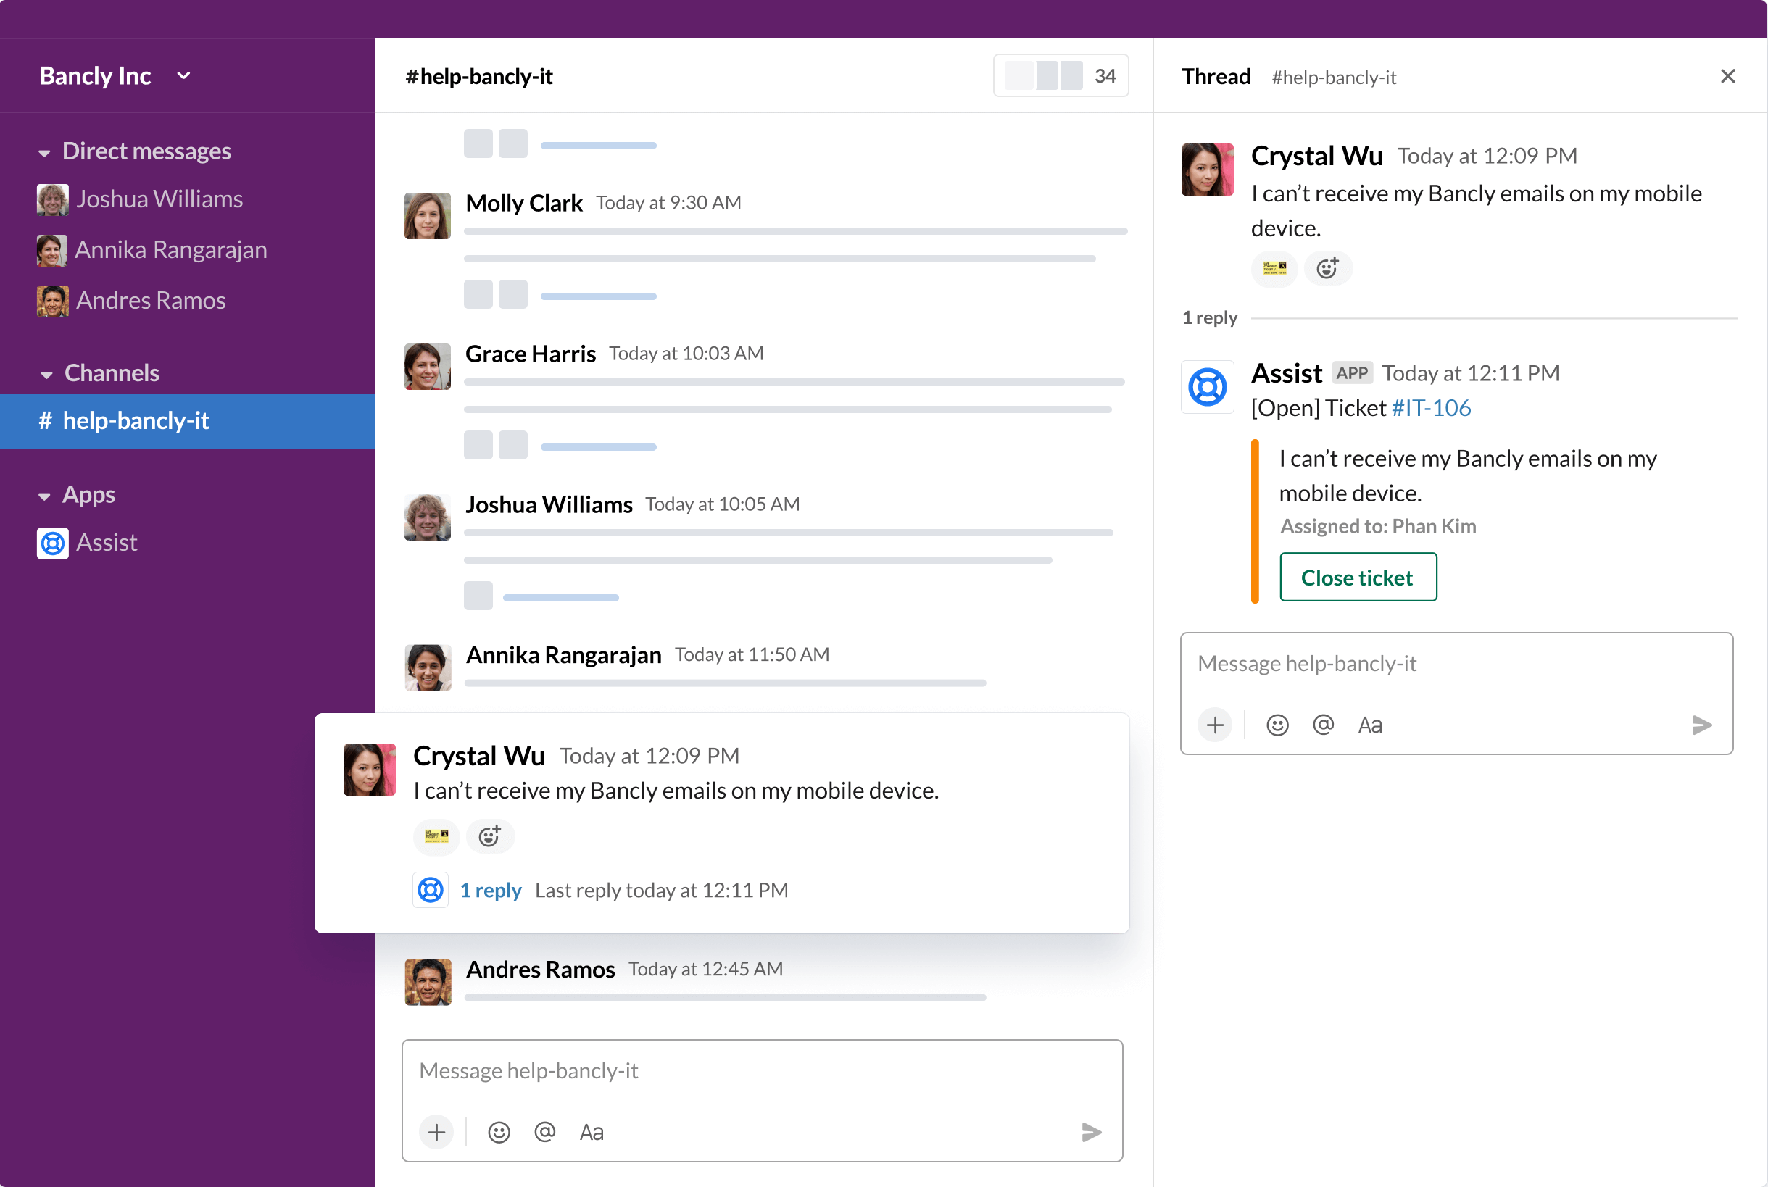This screenshot has height=1187, width=1768.
Task: Open Annika Rangarajan direct message
Action: click(x=170, y=250)
